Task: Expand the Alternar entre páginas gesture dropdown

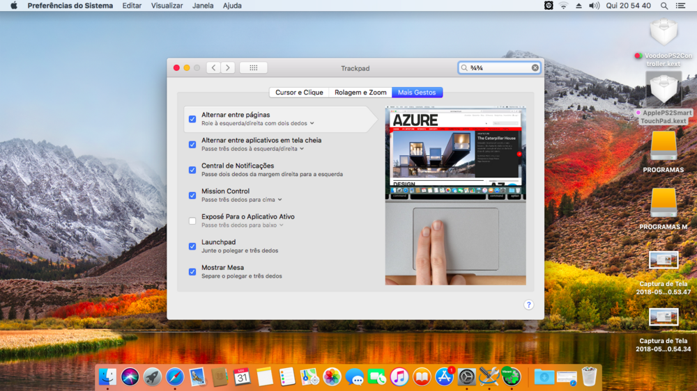Action: point(312,123)
